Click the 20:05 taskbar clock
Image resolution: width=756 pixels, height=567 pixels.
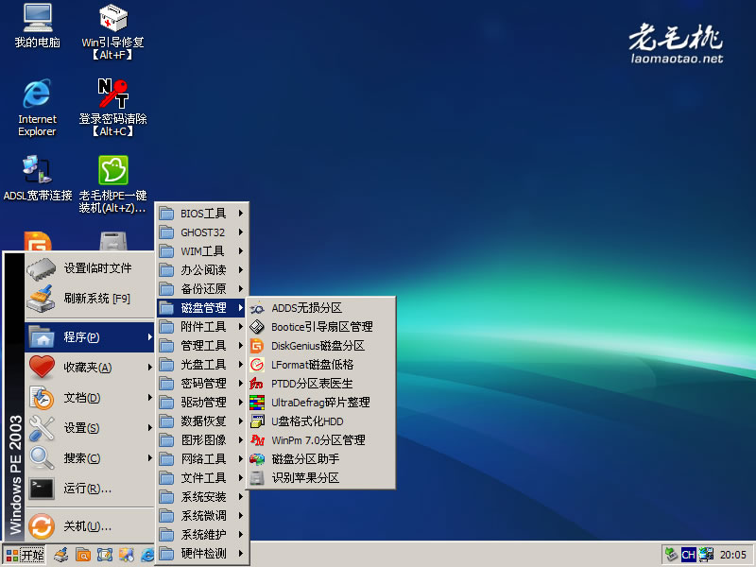point(733,555)
